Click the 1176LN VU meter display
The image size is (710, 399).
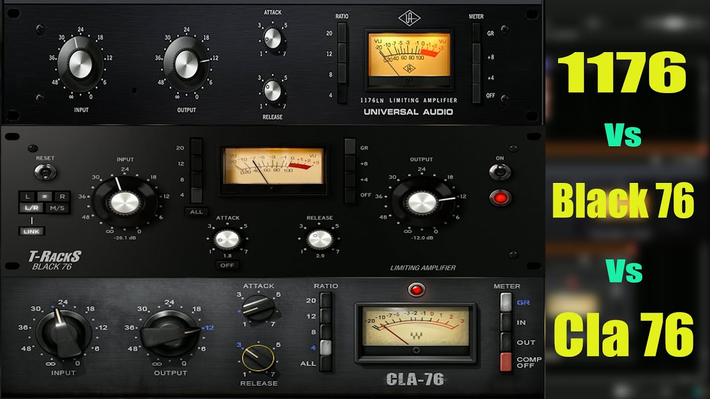[409, 60]
